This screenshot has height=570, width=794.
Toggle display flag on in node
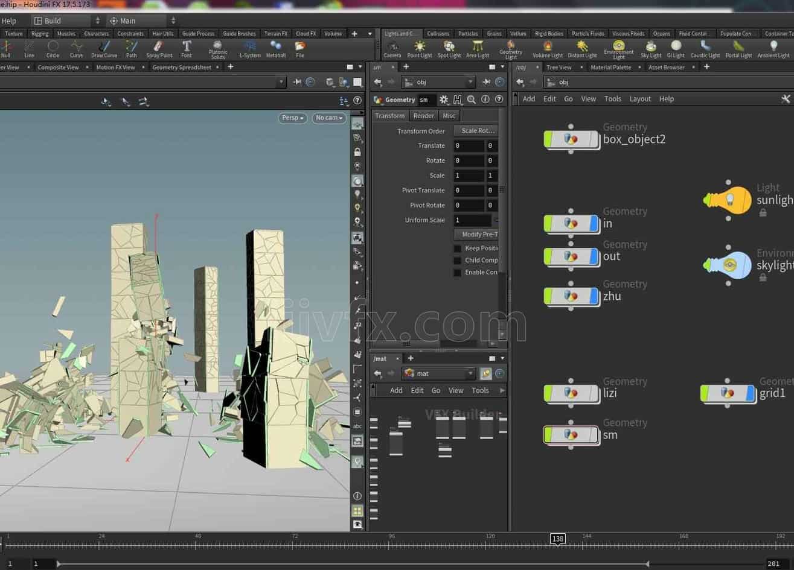point(593,224)
